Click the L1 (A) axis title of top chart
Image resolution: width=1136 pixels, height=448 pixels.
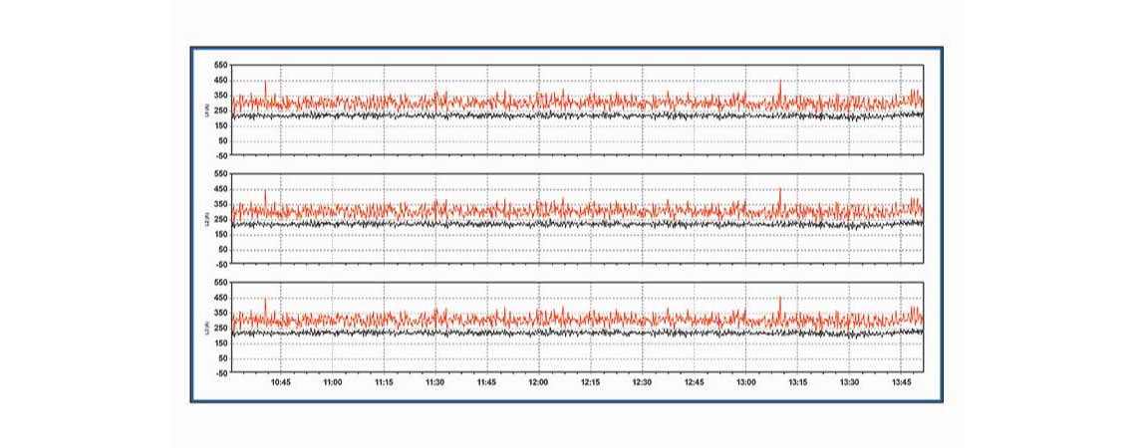click(x=206, y=110)
